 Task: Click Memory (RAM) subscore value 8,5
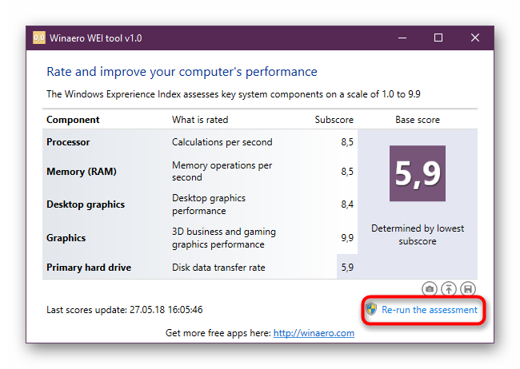pos(347,172)
